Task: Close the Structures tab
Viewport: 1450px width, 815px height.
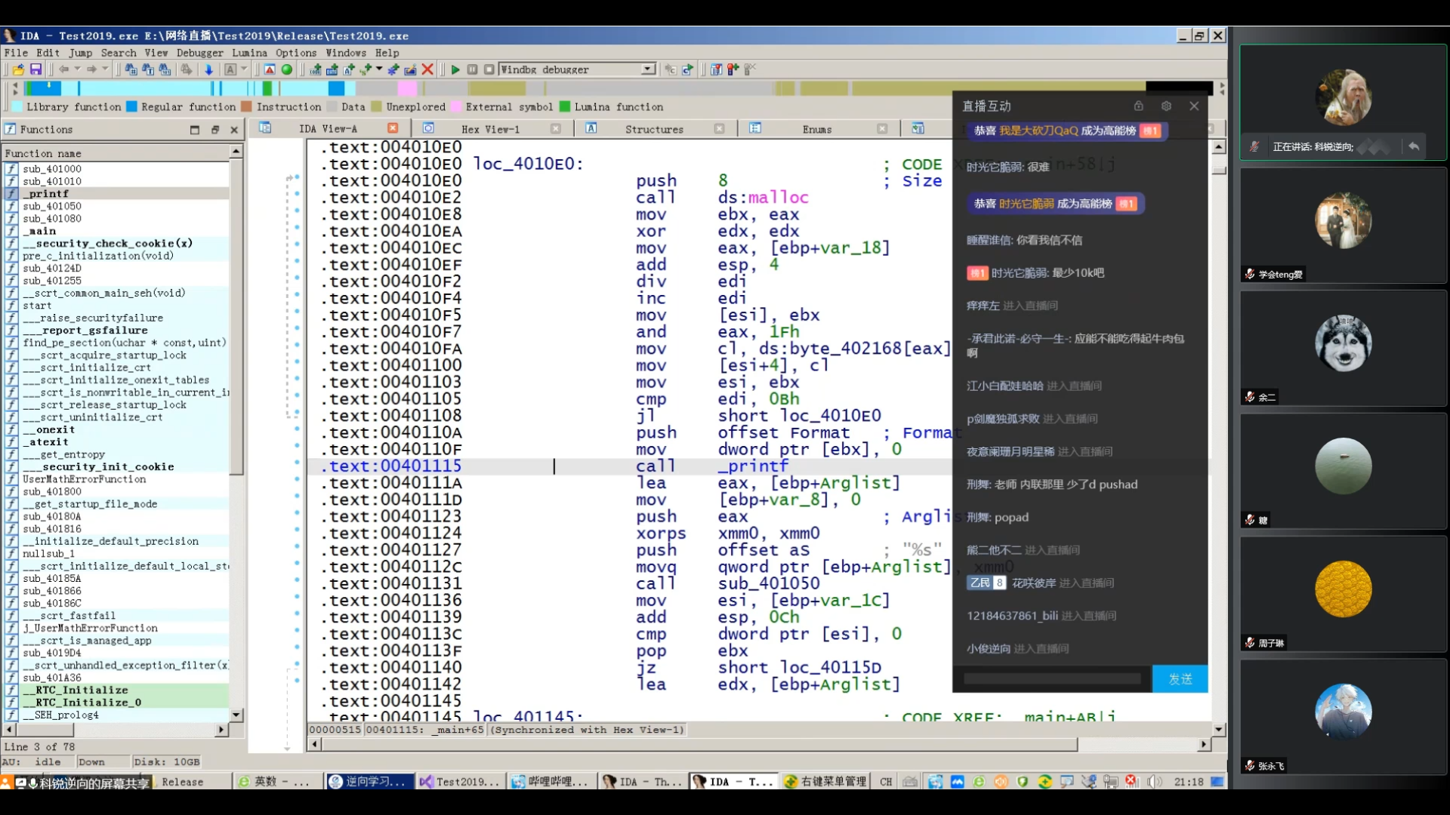Action: pos(719,129)
